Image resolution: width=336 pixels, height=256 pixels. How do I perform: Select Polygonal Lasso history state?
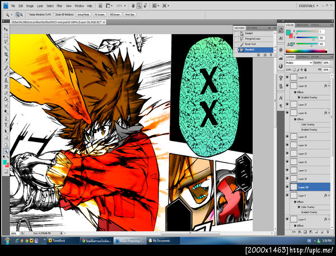click(253, 39)
